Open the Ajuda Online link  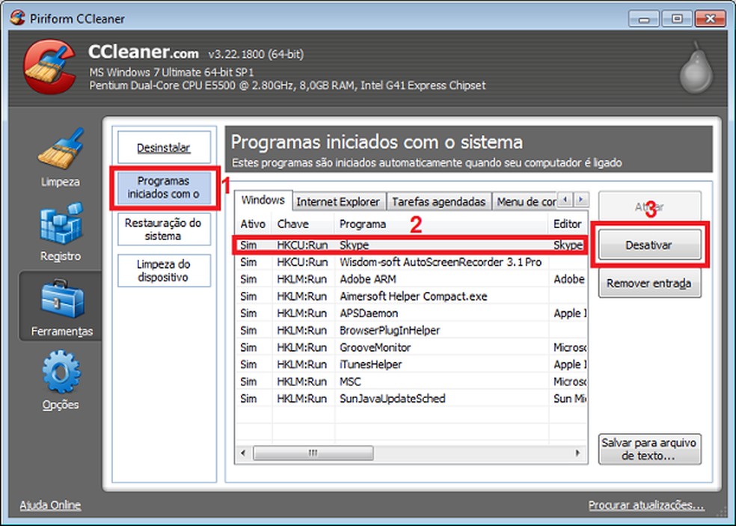coord(50,505)
